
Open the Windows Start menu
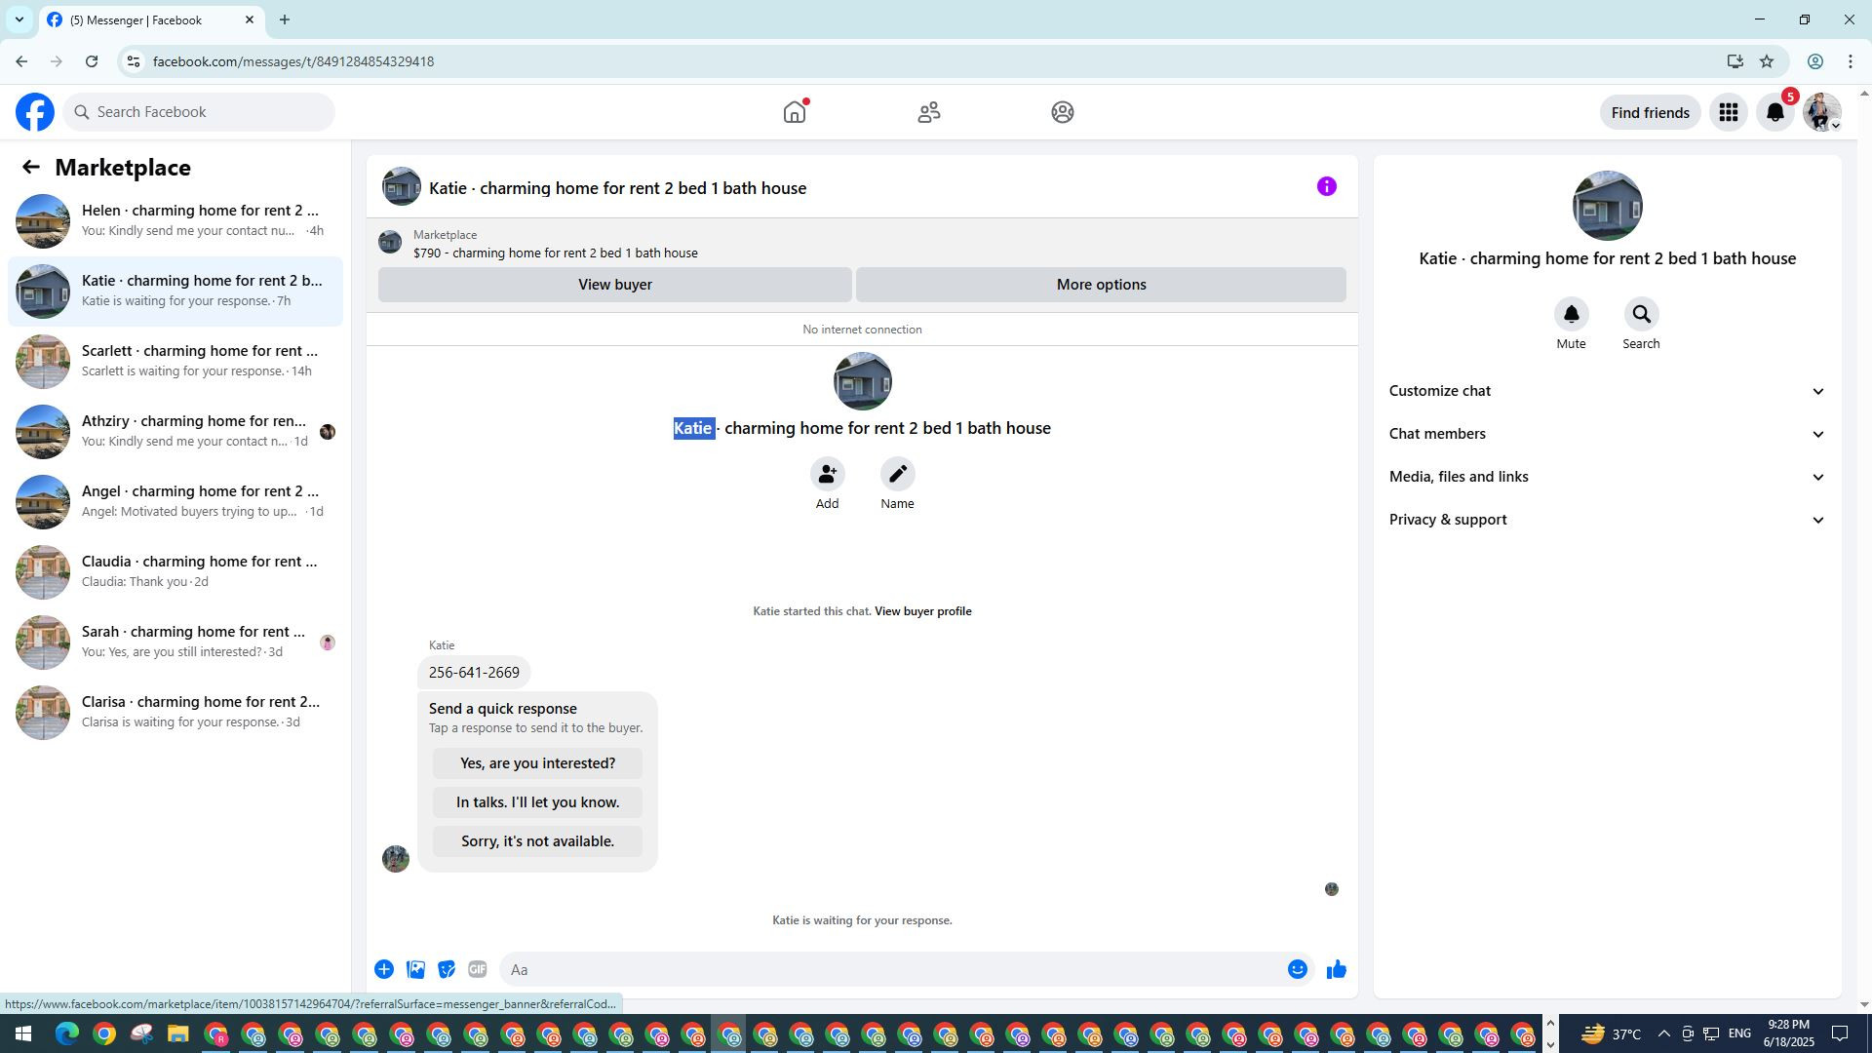tap(22, 1033)
